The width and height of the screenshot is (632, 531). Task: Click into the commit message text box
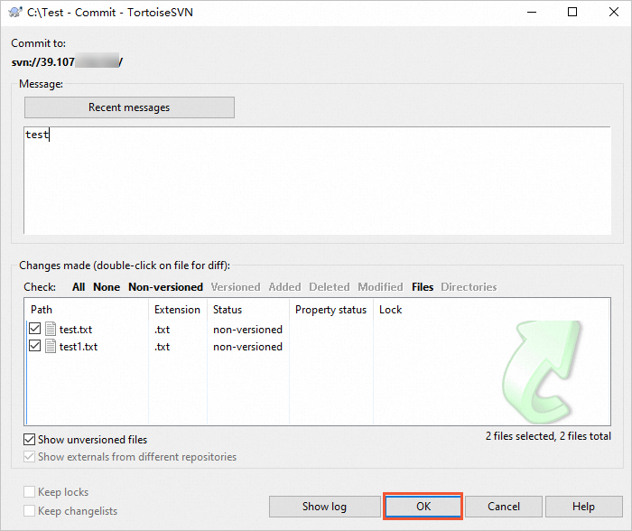click(317, 181)
